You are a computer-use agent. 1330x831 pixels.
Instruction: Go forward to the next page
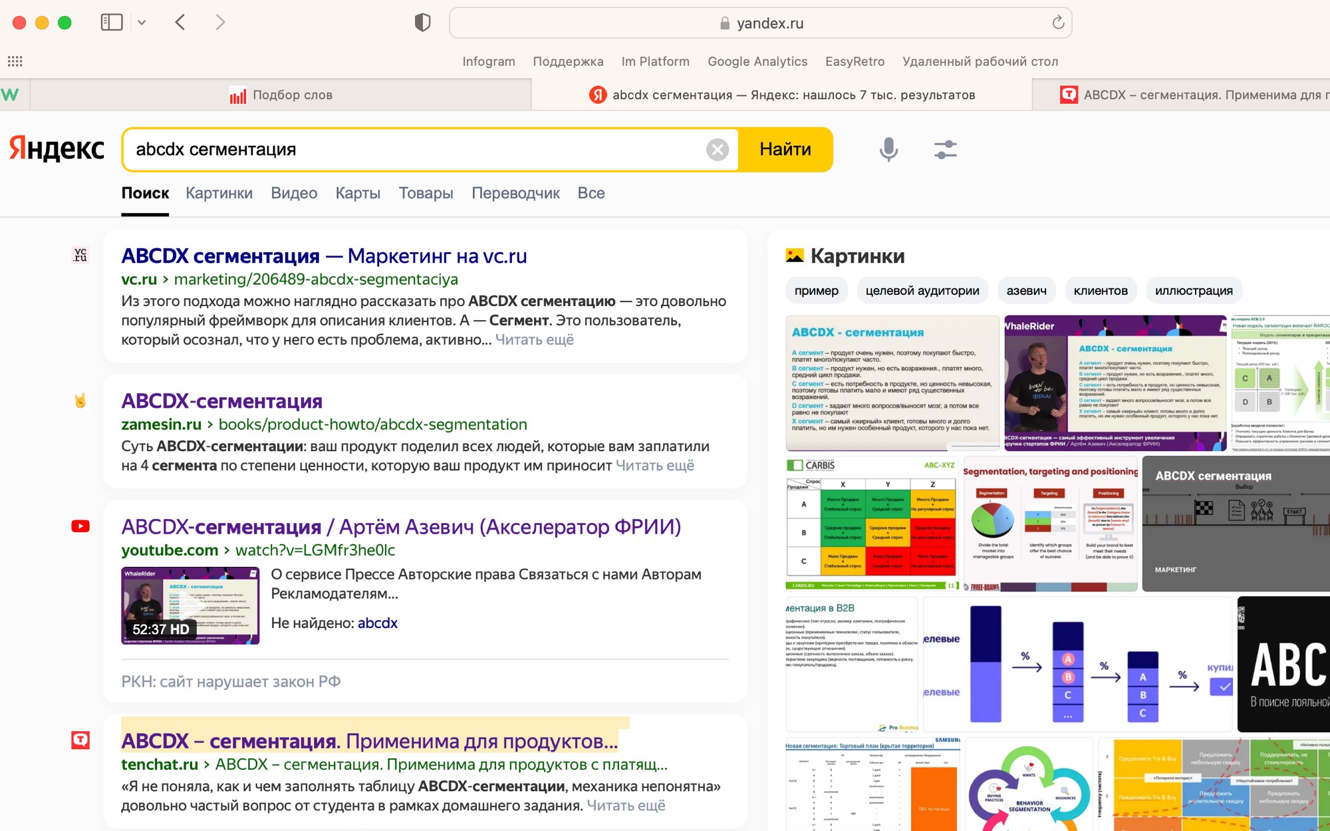[x=220, y=23]
